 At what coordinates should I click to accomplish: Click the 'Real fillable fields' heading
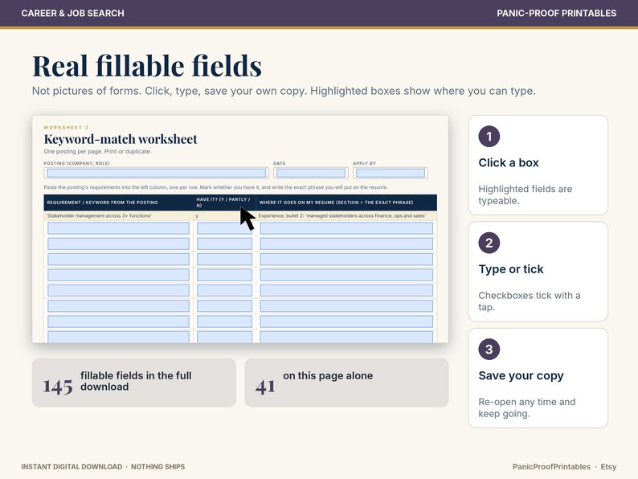pyautogui.click(x=147, y=66)
